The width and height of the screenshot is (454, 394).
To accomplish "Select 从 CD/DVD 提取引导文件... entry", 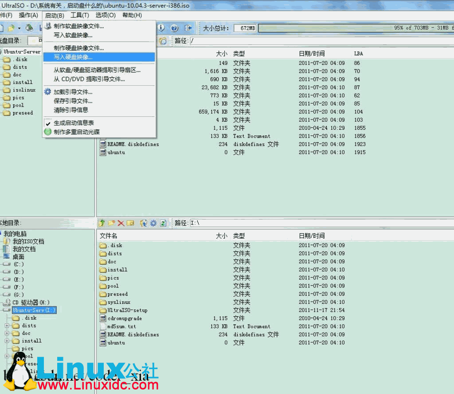I will [99, 79].
